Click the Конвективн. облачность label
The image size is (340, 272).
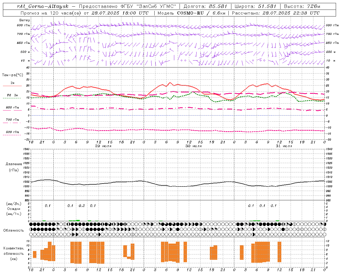(x=14, y=251)
